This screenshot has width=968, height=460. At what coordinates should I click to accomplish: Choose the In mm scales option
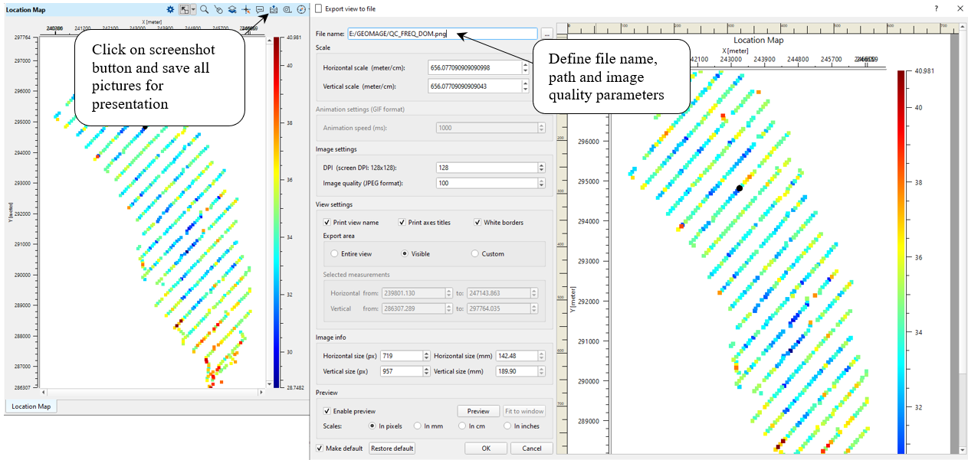coord(418,426)
